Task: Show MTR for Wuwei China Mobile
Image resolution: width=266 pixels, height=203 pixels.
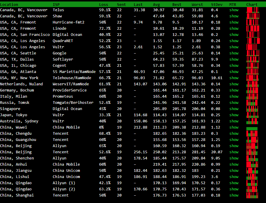Action: coord(234,127)
